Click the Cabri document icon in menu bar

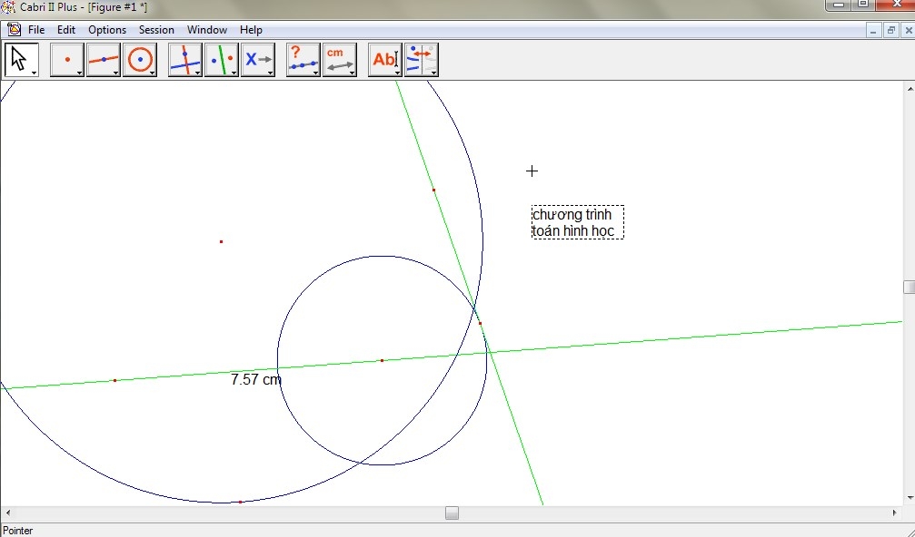pyautogui.click(x=14, y=29)
